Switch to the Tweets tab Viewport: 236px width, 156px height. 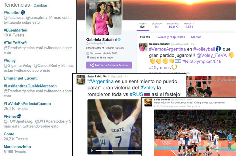pyautogui.click(x=145, y=37)
